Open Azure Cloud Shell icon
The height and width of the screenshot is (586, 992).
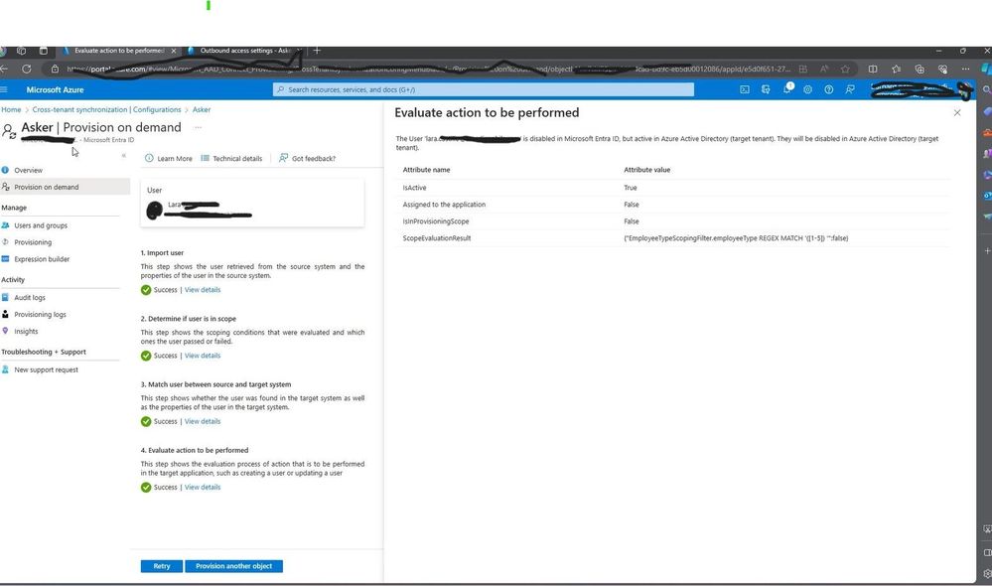point(745,89)
